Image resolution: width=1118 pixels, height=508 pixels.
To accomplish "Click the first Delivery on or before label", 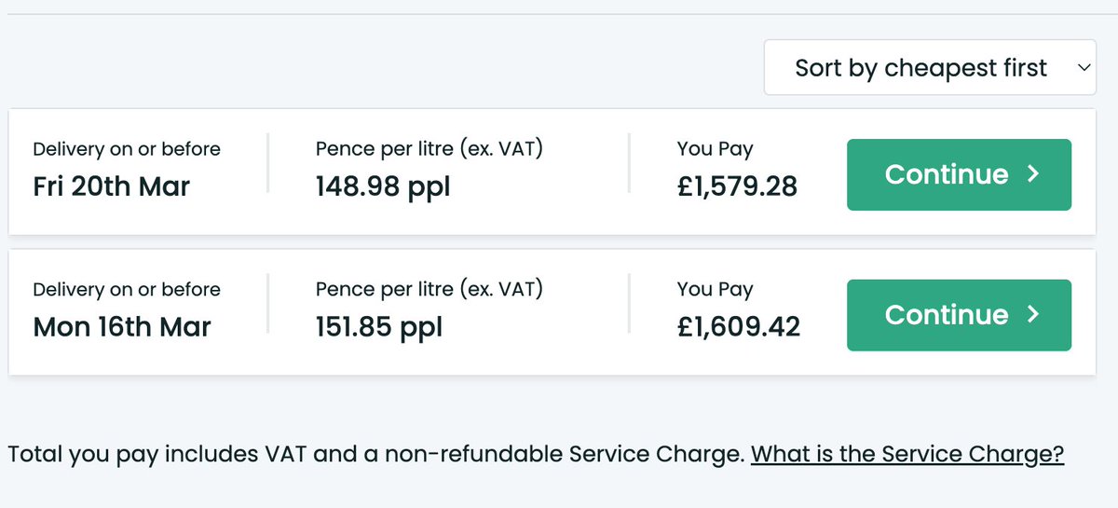I will click(127, 149).
